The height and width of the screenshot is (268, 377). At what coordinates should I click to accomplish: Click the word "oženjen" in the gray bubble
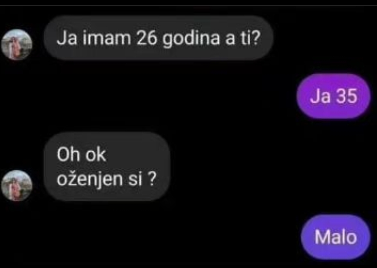tap(90, 179)
